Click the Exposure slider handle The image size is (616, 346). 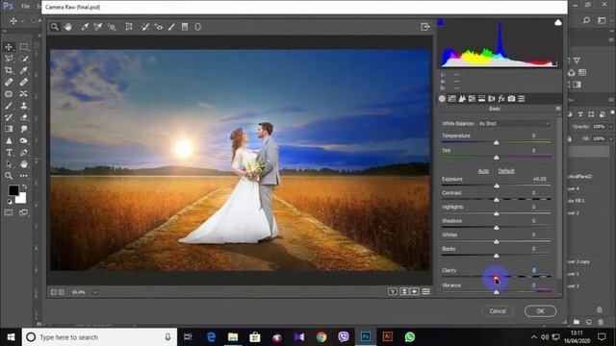tap(497, 185)
